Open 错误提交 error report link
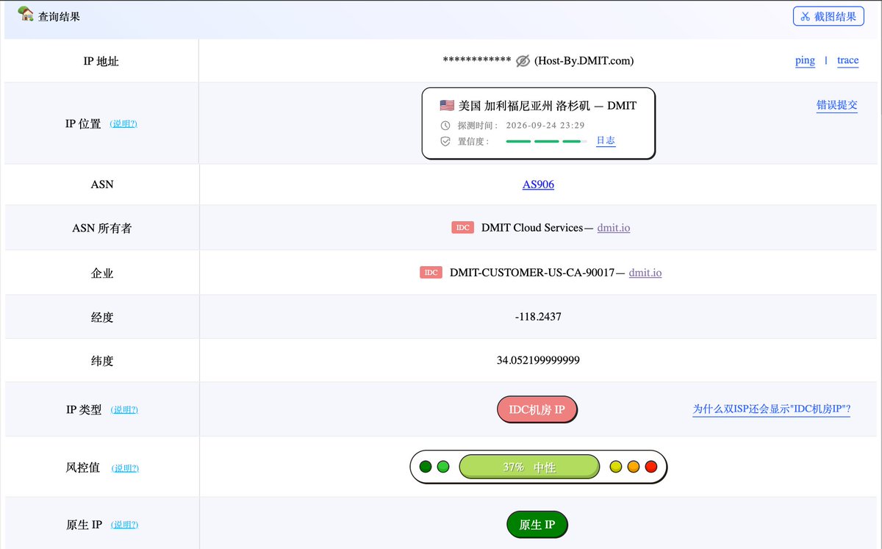 tap(837, 105)
